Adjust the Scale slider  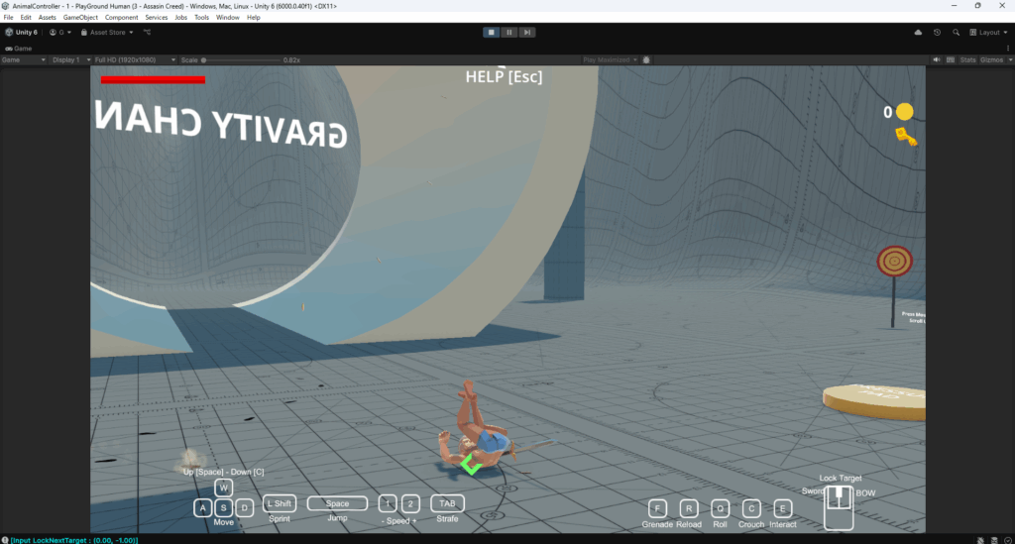[241, 60]
